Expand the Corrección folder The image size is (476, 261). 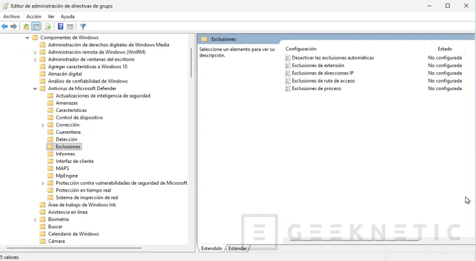(43, 125)
